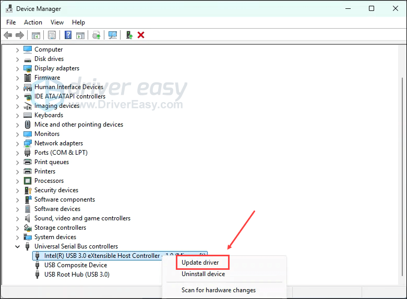Expand the Network adapters category
407x299 pixels.
[17, 143]
